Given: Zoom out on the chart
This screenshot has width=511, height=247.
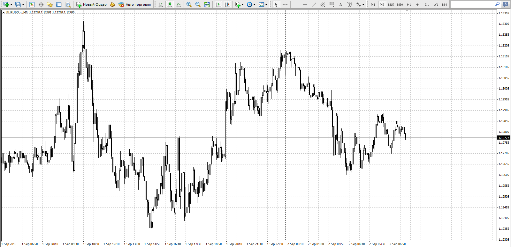Looking at the screenshot, I should 198,4.
